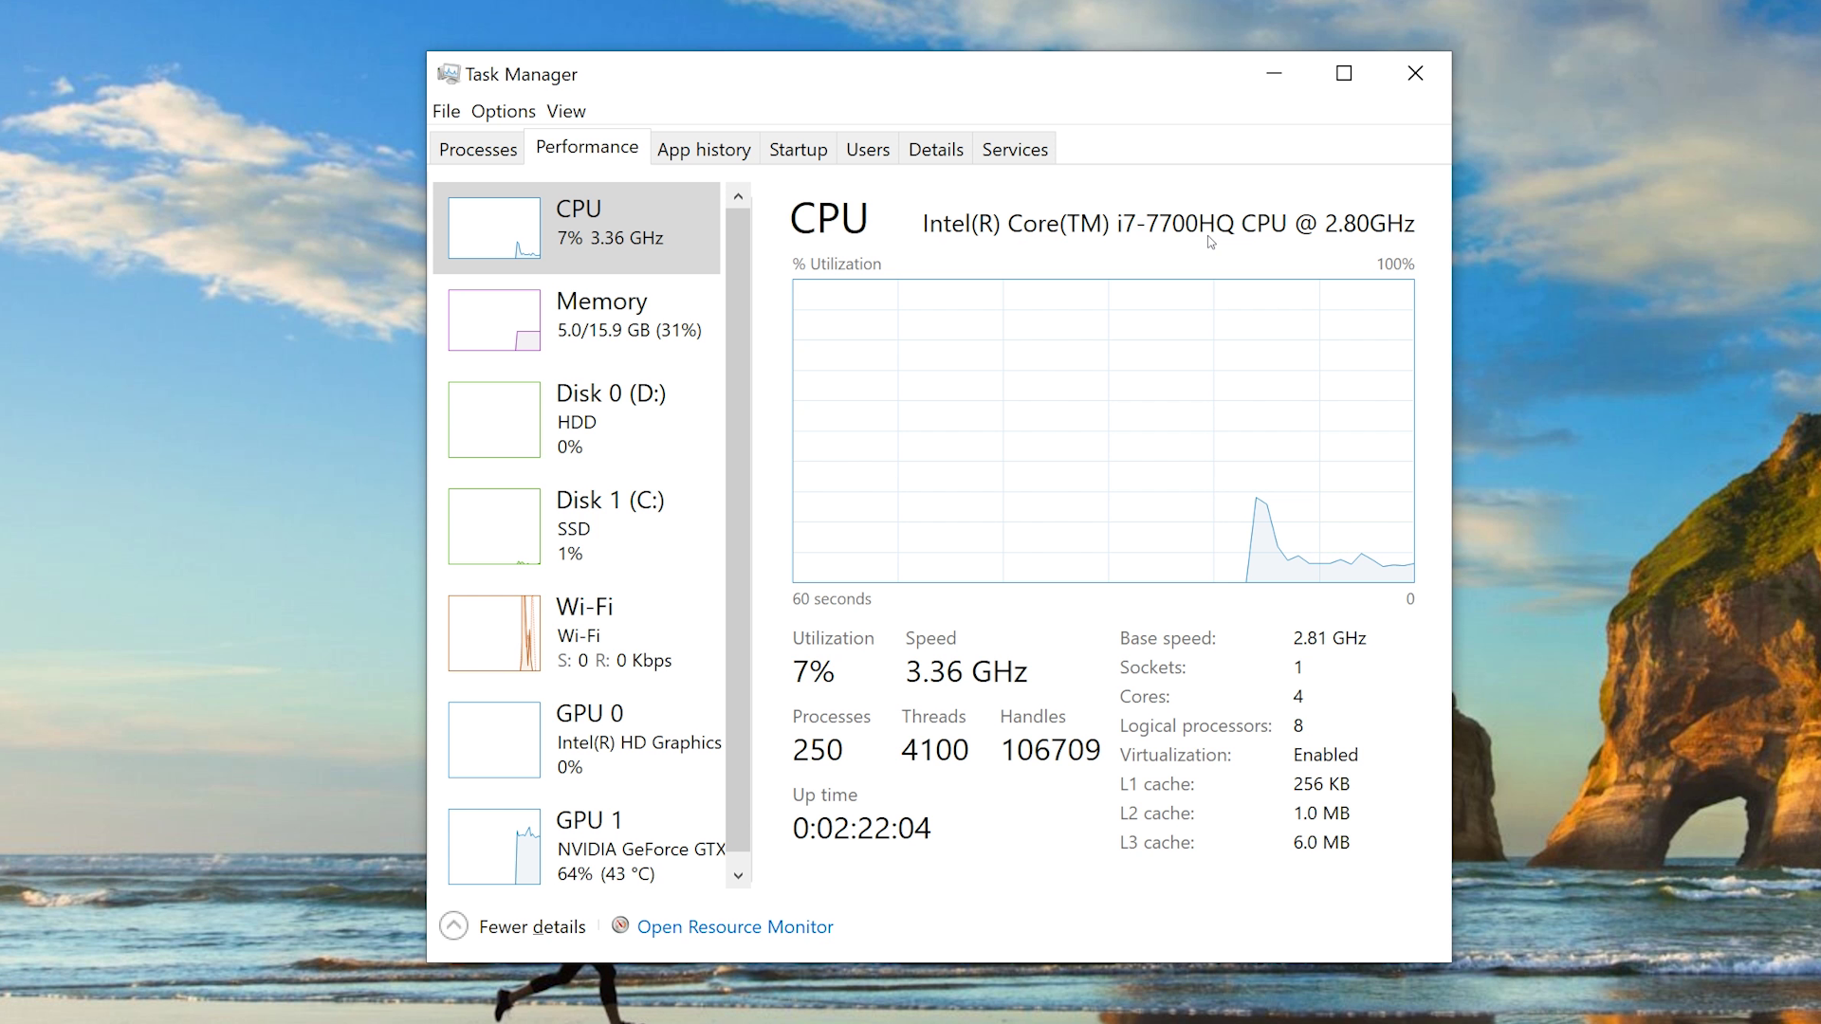Click the Threads count 4100
The width and height of the screenshot is (1821, 1024).
[x=935, y=750]
